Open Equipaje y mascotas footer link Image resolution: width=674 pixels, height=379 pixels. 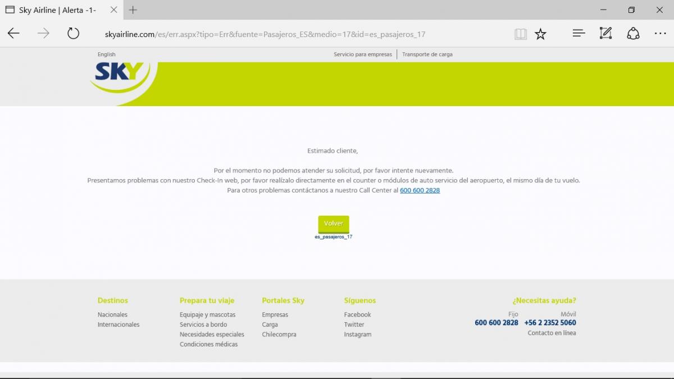[207, 315]
